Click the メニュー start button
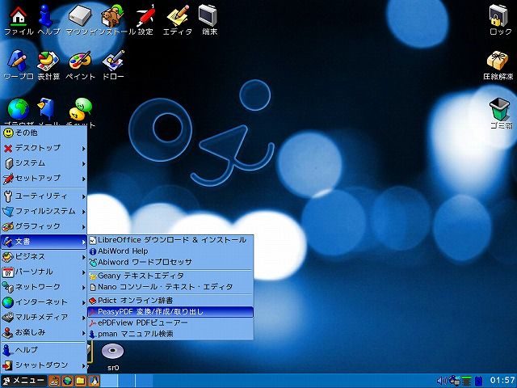 [x=23, y=381]
